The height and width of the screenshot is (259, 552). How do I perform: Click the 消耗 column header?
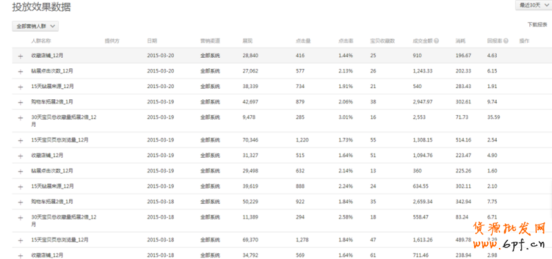[460, 41]
